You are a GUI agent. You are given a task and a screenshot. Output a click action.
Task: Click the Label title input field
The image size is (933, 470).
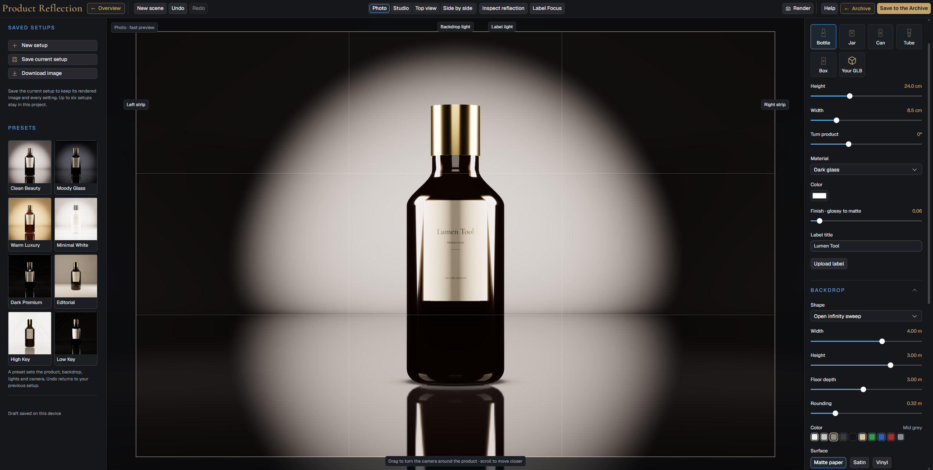(866, 246)
